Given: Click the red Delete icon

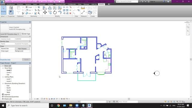Looking at the screenshot, I should (70, 13).
